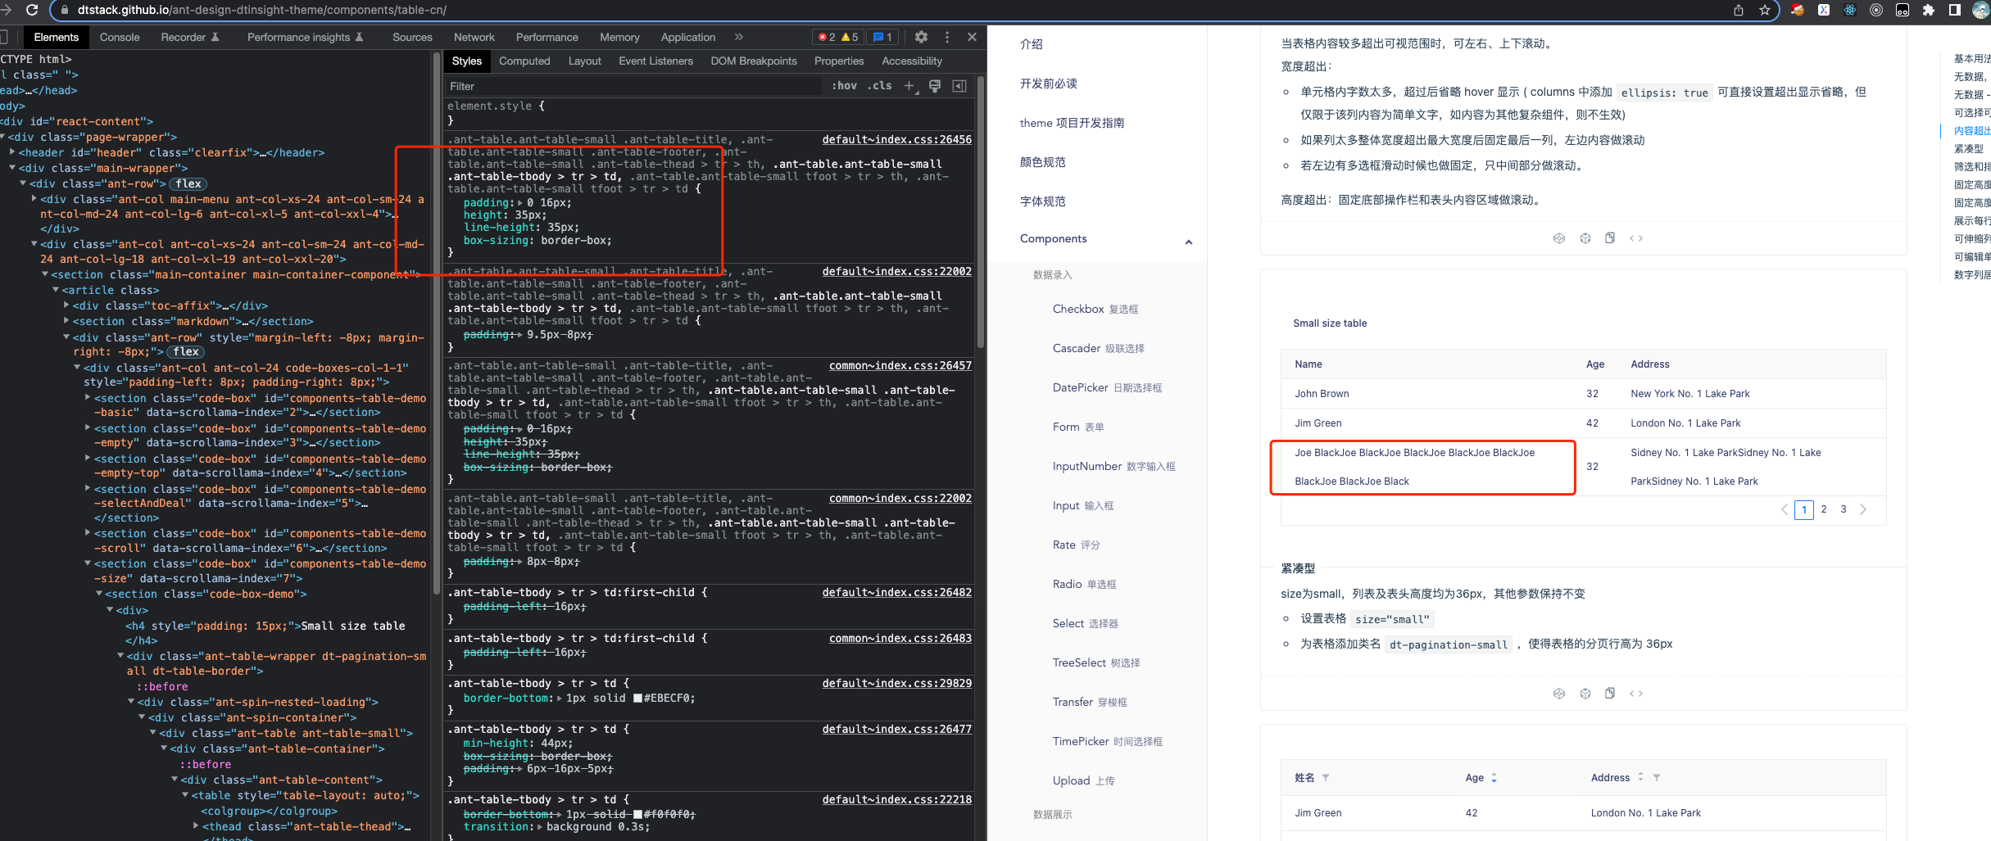Collapse the Components section in the sidebar

click(1189, 242)
